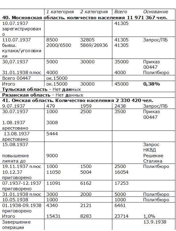This screenshot has width=176, height=231.
Task: Click the value 9000 for повышение лимита
Action: pyautogui.click(x=52, y=156)
